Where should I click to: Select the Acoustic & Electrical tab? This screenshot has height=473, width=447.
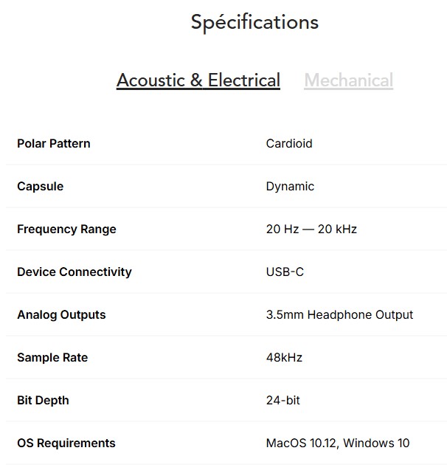coord(198,80)
